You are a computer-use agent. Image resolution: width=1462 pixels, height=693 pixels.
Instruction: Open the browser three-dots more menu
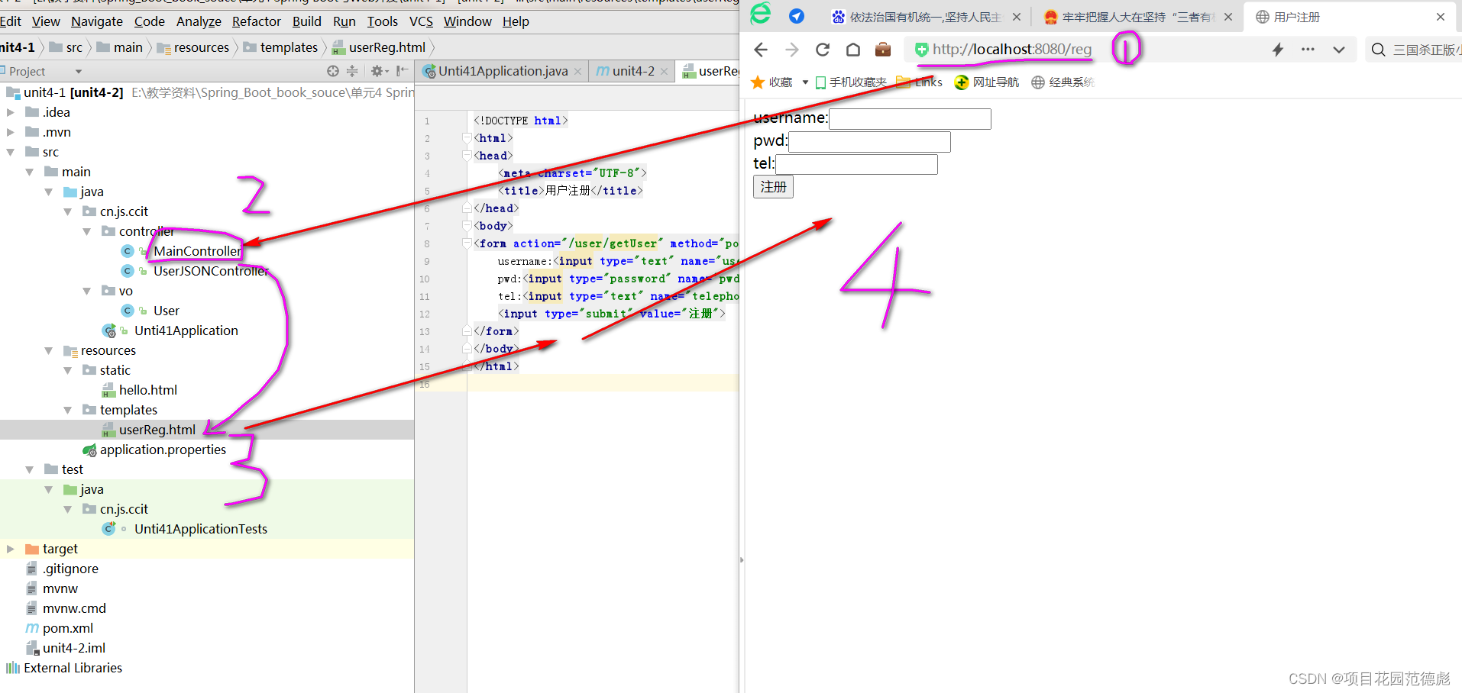point(1308,50)
